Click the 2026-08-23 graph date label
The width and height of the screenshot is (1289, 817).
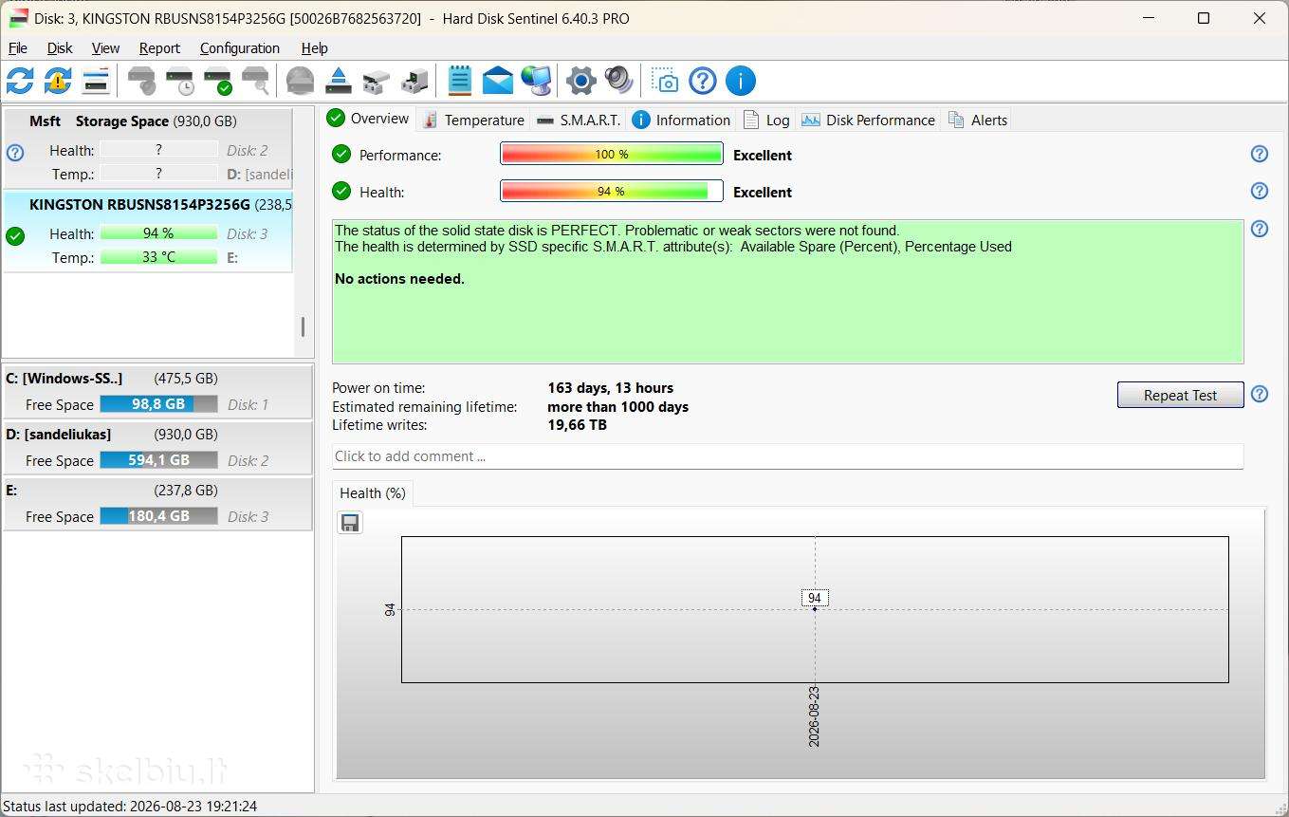(814, 717)
